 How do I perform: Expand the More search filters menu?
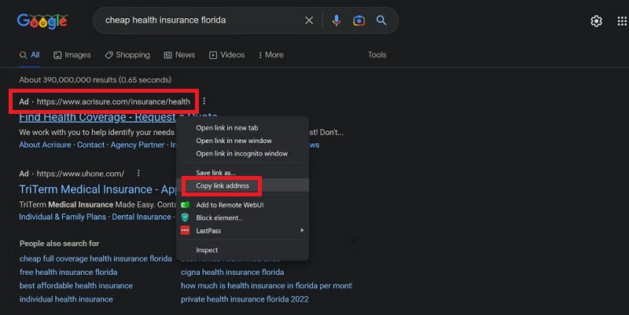pos(270,55)
